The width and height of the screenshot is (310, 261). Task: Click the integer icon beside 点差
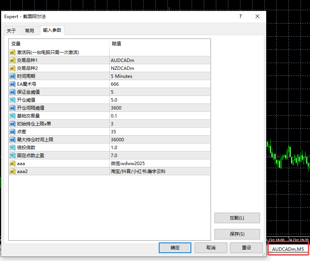(12, 131)
